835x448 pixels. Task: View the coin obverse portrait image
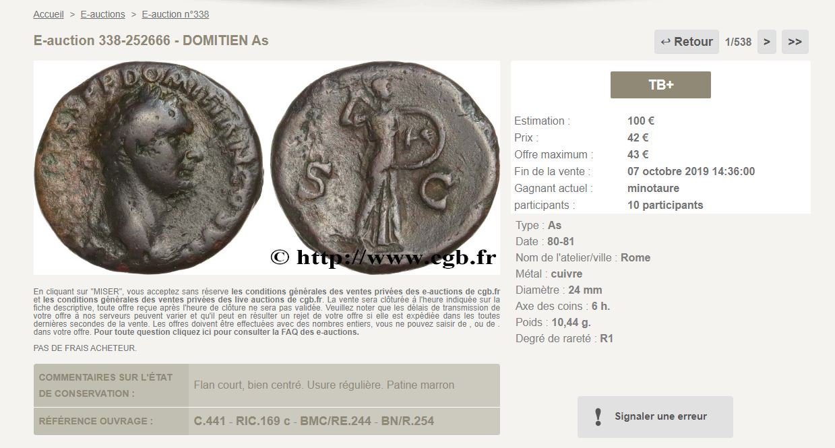149,166
